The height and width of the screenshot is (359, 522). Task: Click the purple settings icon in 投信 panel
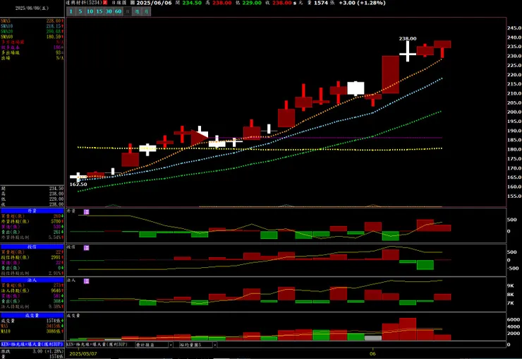[87, 247]
